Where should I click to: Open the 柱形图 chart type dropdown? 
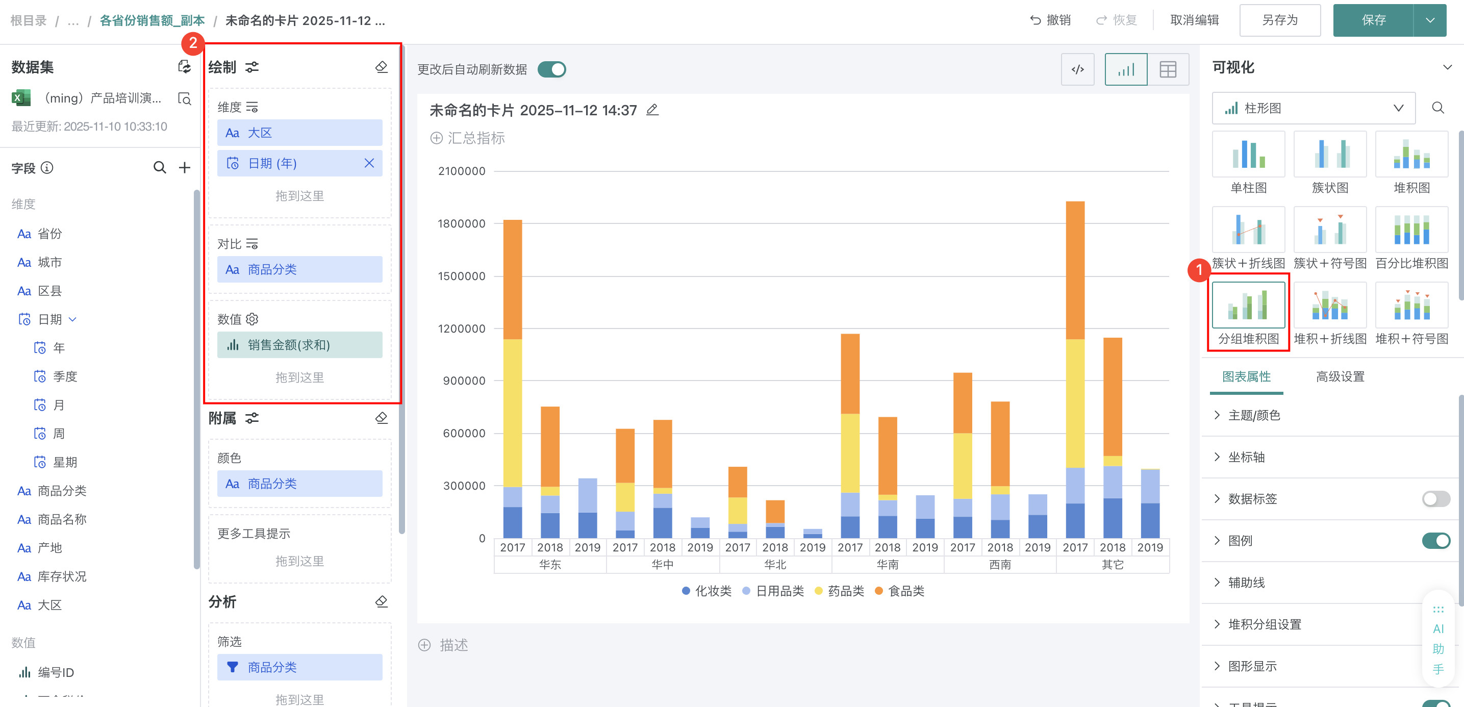point(1313,108)
